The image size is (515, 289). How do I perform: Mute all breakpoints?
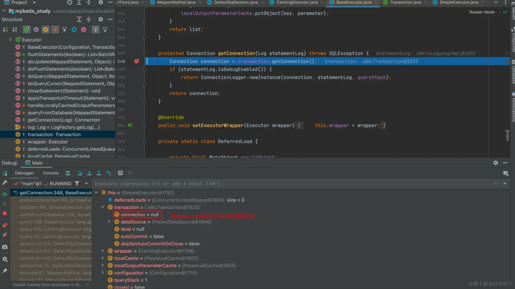(5, 235)
